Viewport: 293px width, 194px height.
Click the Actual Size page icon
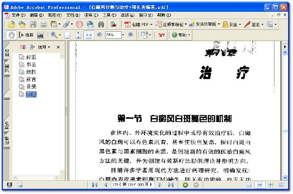(67, 35)
